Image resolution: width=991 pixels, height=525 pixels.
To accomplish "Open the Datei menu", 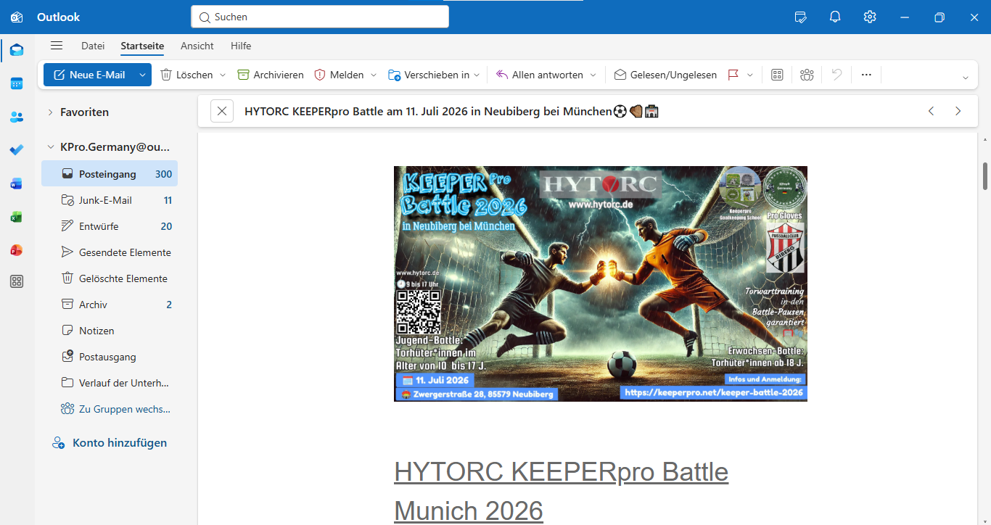I will click(93, 46).
